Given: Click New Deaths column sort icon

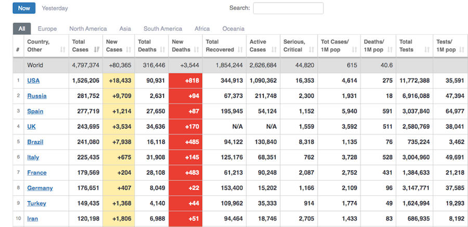Looking at the screenshot, I should coord(197,50).
